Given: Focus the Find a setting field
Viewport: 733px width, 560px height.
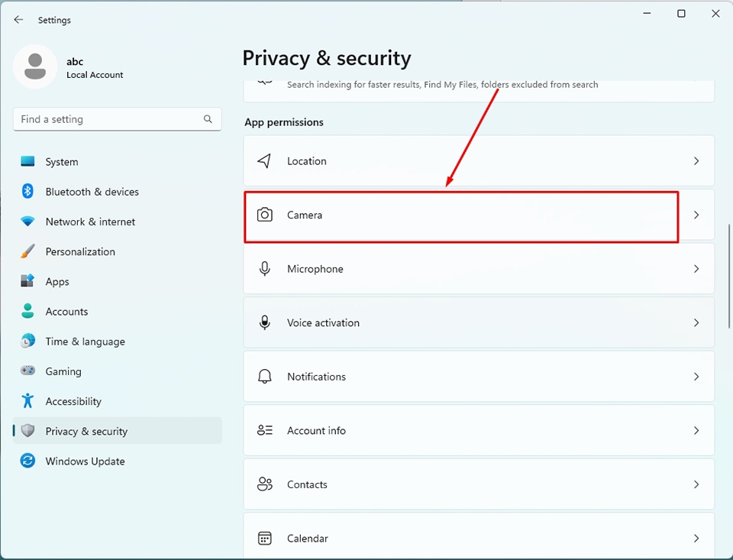Looking at the screenshot, I should pos(117,119).
